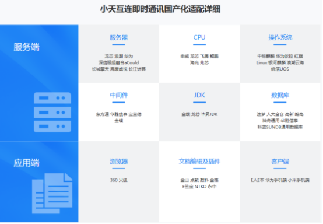Click the 服务端 label in the blue panel
This screenshot has height=224, width=323.
[27, 47]
